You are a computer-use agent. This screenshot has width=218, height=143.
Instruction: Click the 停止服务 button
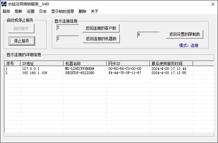click(x=22, y=41)
